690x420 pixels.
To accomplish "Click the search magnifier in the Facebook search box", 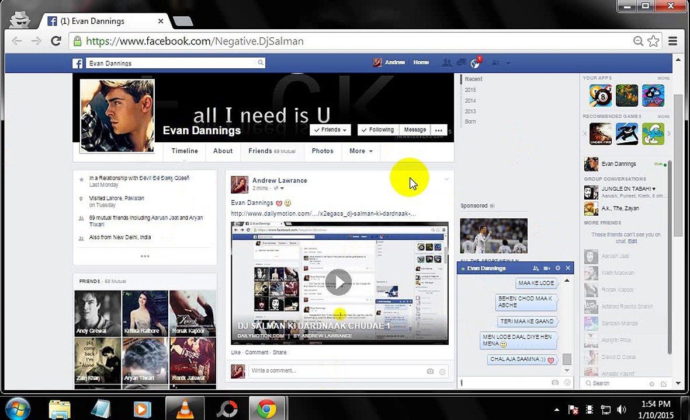I will 261,63.
